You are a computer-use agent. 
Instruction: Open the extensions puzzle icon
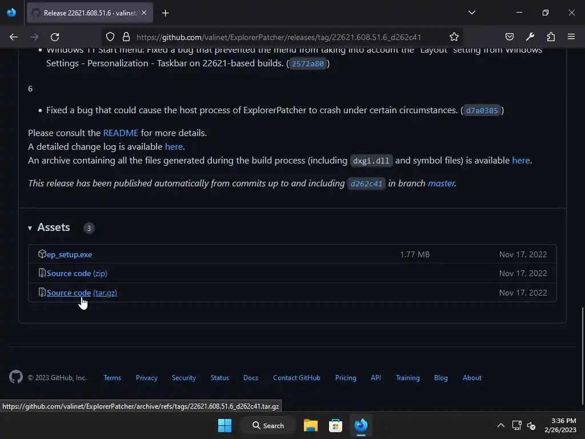coord(551,37)
